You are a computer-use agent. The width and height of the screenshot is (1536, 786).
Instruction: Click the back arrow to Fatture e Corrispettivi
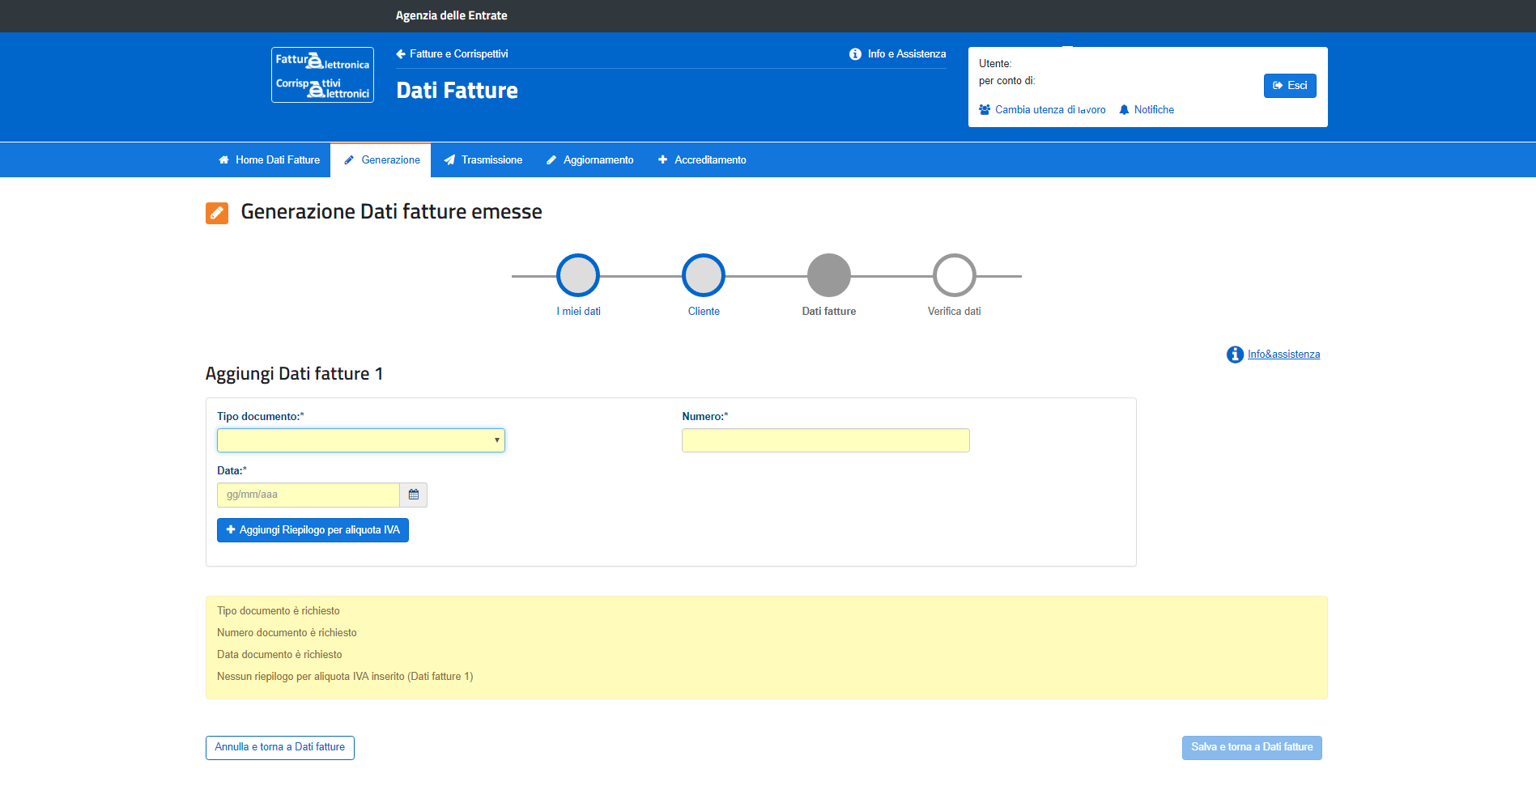[400, 54]
